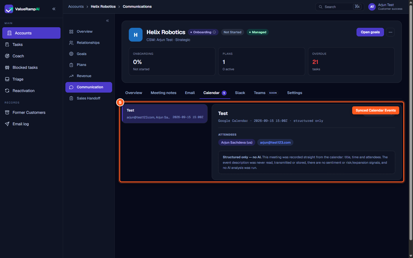Viewport: 413px width, 258px height.
Task: Click the Goals bullseye icon
Action: (x=71, y=54)
